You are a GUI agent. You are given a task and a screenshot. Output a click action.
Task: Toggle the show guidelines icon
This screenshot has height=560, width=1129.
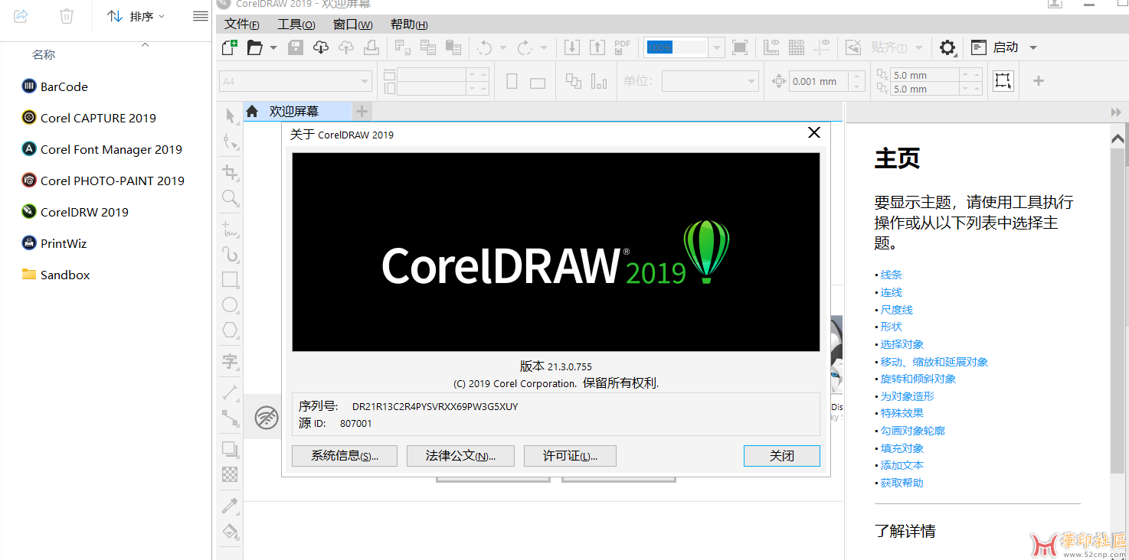pos(822,47)
